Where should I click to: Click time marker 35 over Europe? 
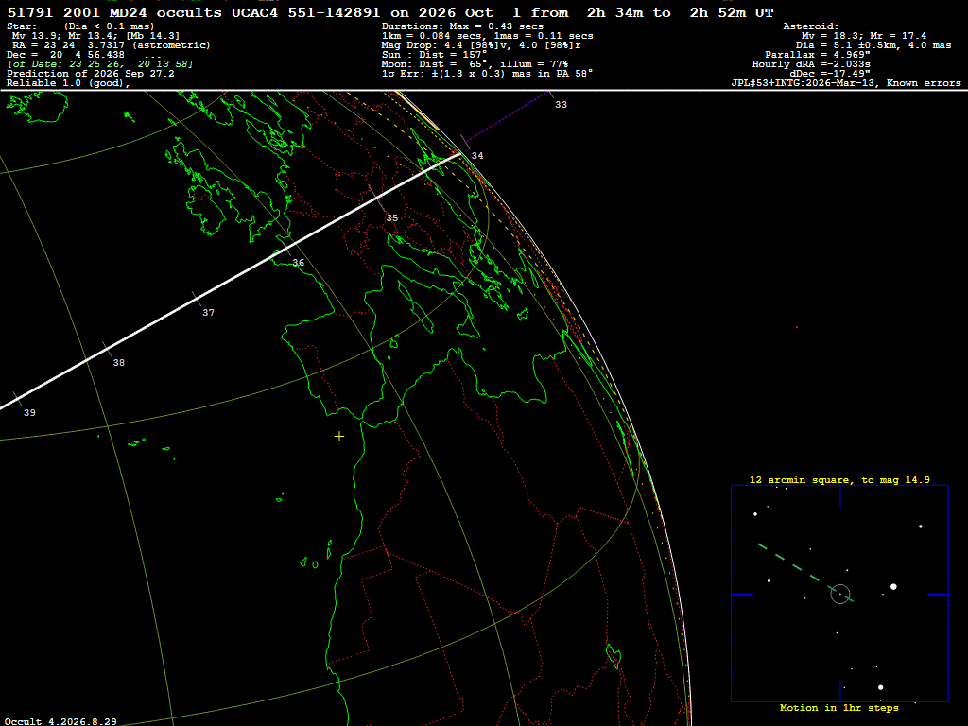pos(392,218)
